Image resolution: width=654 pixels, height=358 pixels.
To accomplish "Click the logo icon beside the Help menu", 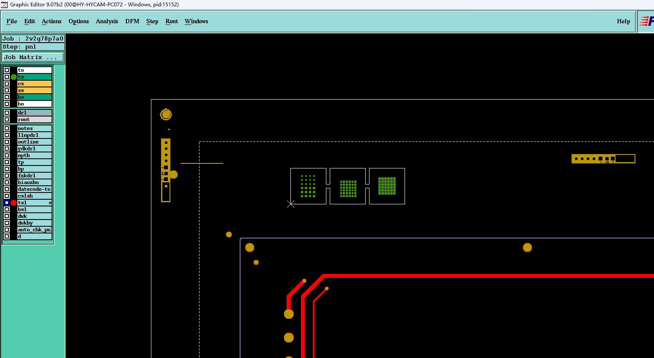I will (x=647, y=21).
